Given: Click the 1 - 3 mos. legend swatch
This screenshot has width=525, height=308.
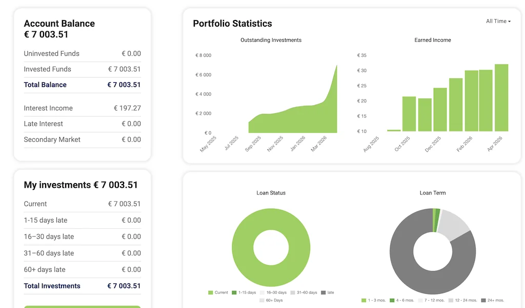Looking at the screenshot, I should click(364, 300).
